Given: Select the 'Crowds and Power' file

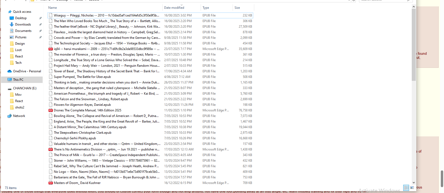Looking at the screenshot, I should (107, 38).
